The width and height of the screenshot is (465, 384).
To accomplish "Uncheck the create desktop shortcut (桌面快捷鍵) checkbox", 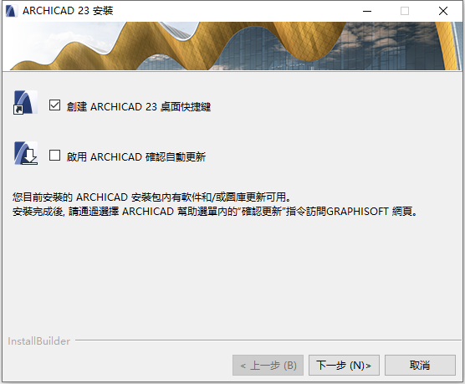I will click(x=55, y=105).
